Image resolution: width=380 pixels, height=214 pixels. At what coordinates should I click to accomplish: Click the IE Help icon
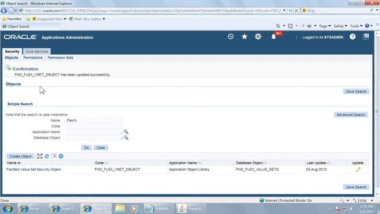pos(367,26)
